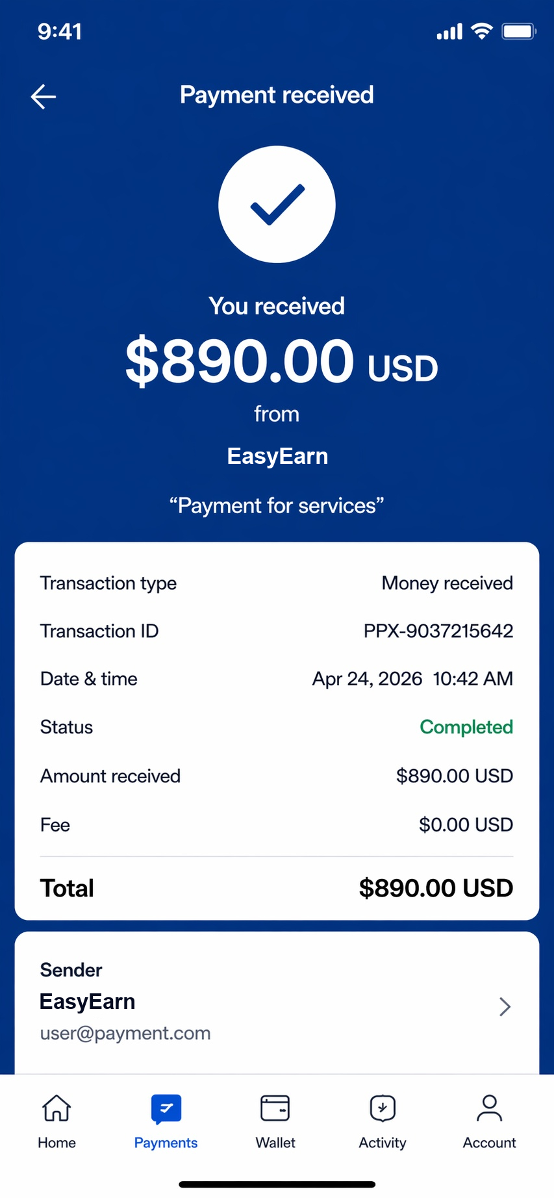
Task: Tap the white checkmark circle
Action: tap(277, 204)
